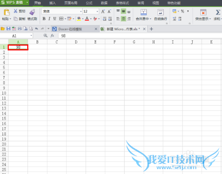Expand the fill color dropdown arrow
This screenshot has height=174, width=222.
[83, 19]
